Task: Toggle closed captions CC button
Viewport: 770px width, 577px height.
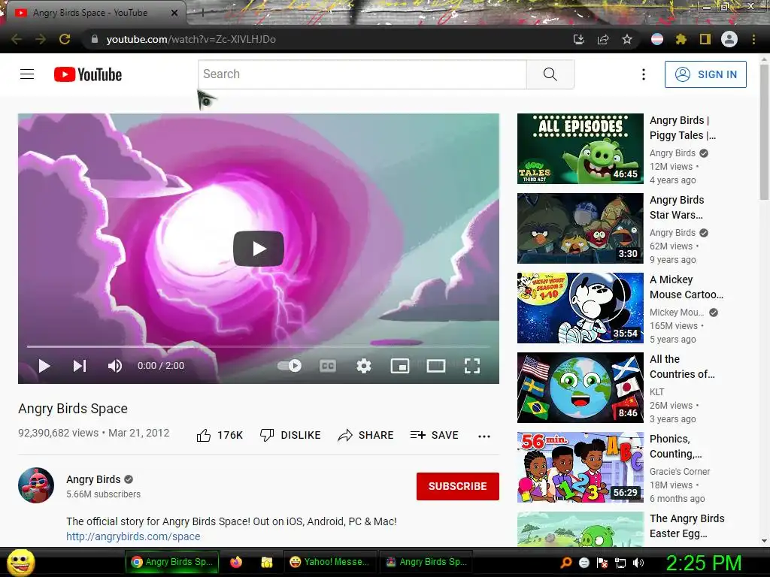Action: 328,366
